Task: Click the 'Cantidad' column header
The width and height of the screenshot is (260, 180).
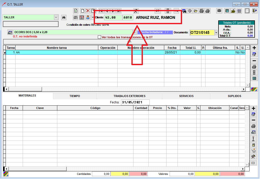Action: 141,108
